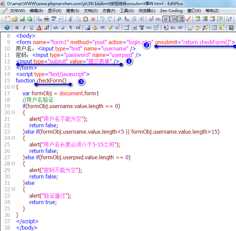Screen dimensions: 236x231
Task: Insert image tag icon
Action: [x=88, y=28]
